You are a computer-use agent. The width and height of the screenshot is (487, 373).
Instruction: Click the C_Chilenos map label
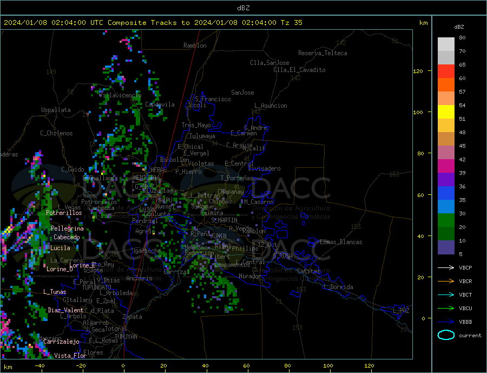click(x=56, y=133)
